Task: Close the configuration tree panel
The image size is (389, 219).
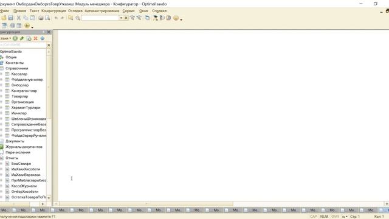Action: click(x=49, y=32)
